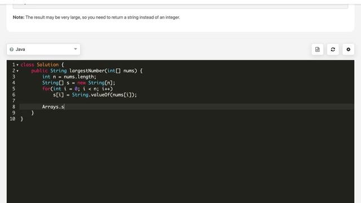
Task: Click the 'Note:' text in description
Action: tap(19, 17)
